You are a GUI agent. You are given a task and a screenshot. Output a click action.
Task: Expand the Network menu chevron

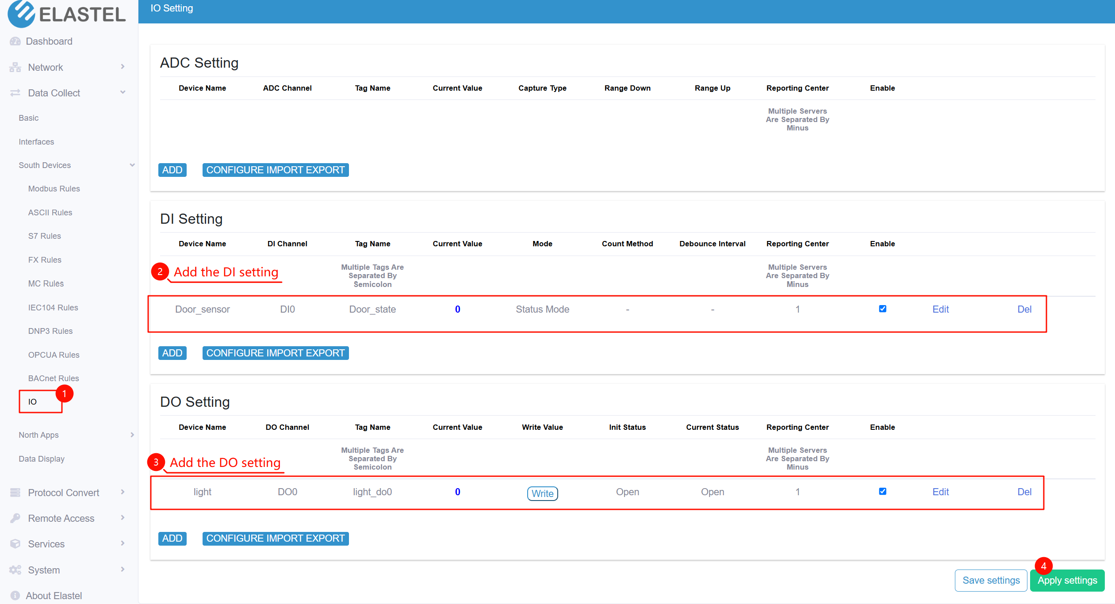click(x=123, y=67)
